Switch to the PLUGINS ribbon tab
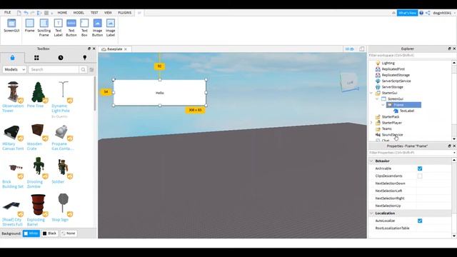 pyautogui.click(x=125, y=13)
